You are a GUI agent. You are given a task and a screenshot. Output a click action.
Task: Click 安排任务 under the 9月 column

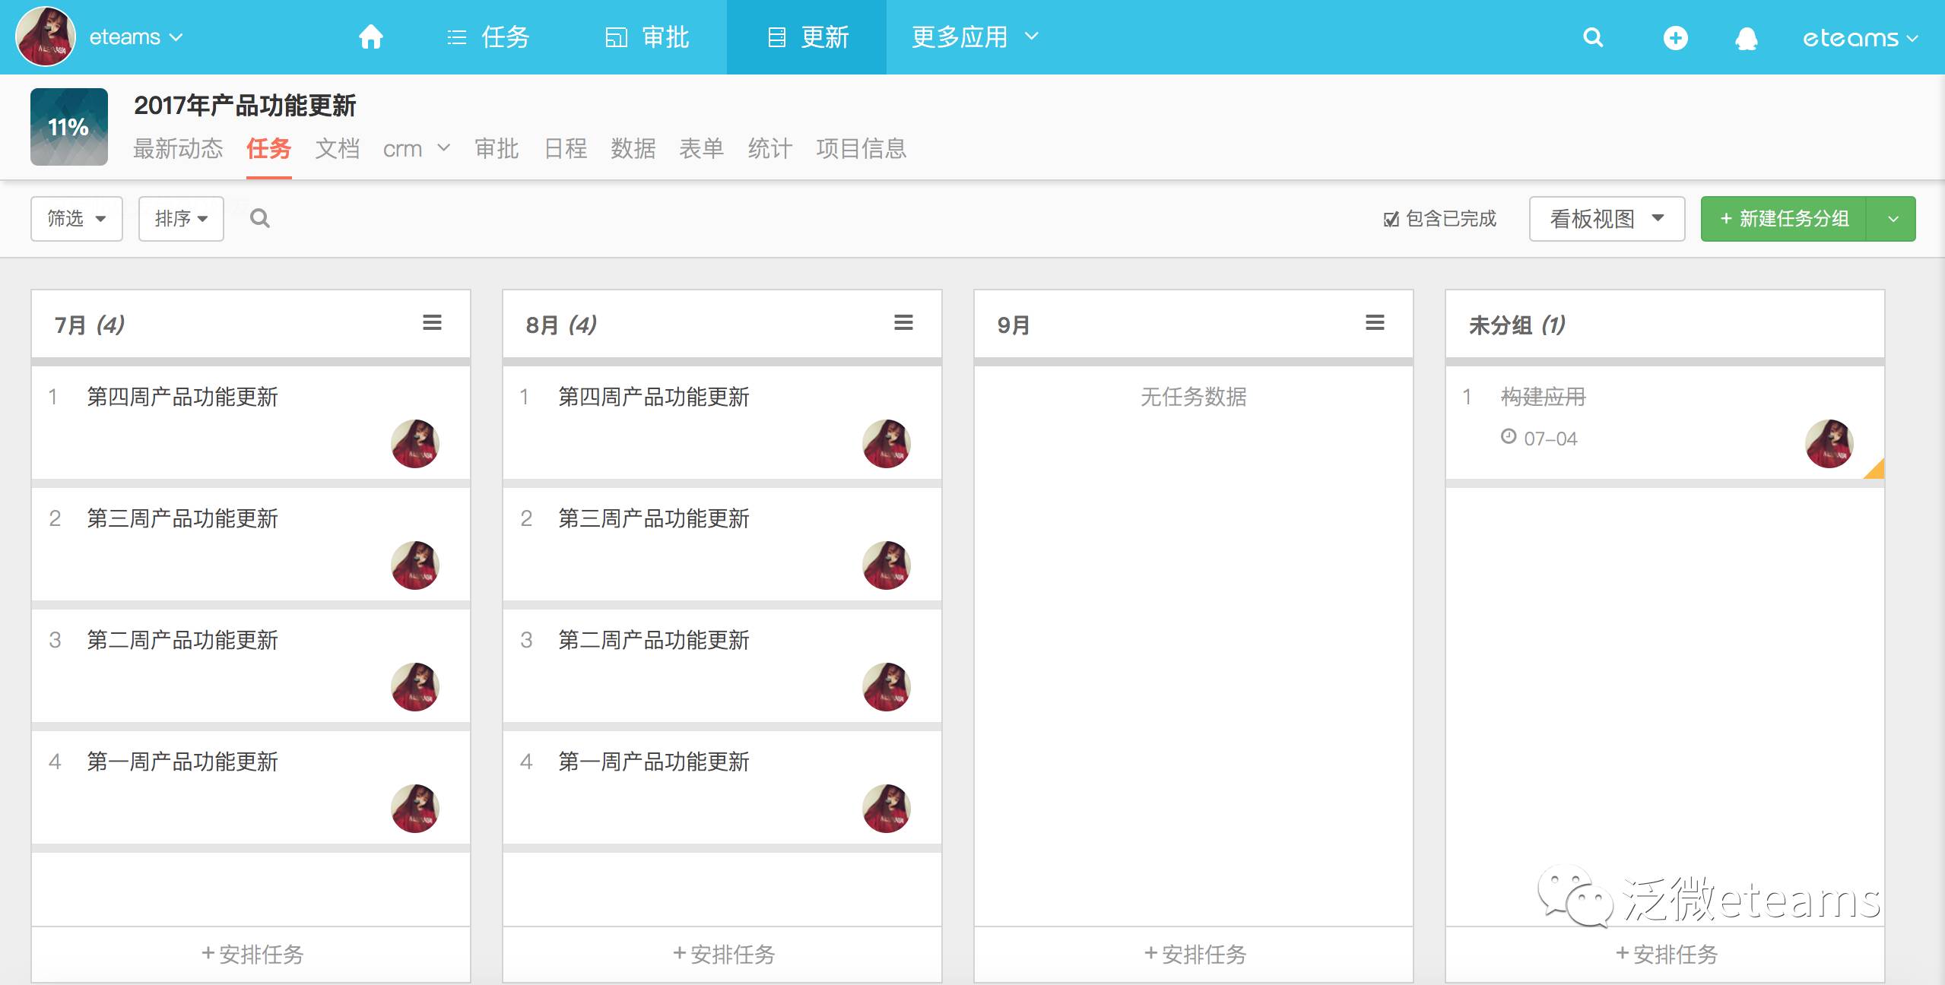(x=1194, y=954)
